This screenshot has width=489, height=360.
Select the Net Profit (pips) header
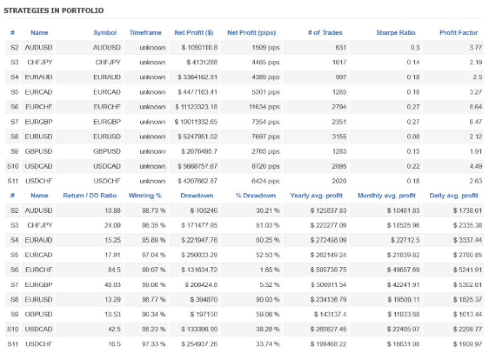pyautogui.click(x=251, y=32)
